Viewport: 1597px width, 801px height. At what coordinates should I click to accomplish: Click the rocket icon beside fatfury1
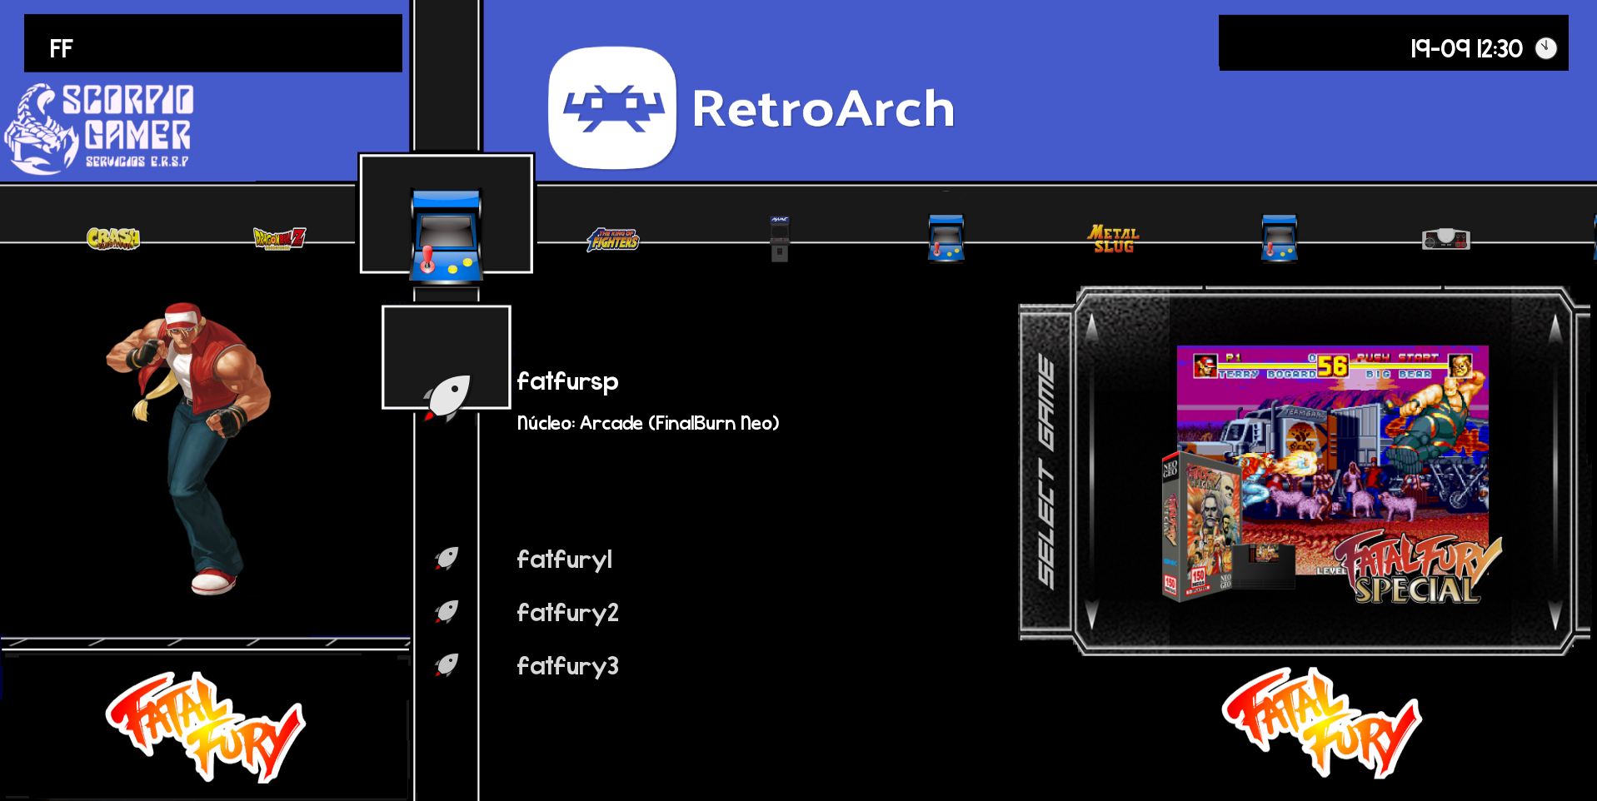pyautogui.click(x=447, y=559)
